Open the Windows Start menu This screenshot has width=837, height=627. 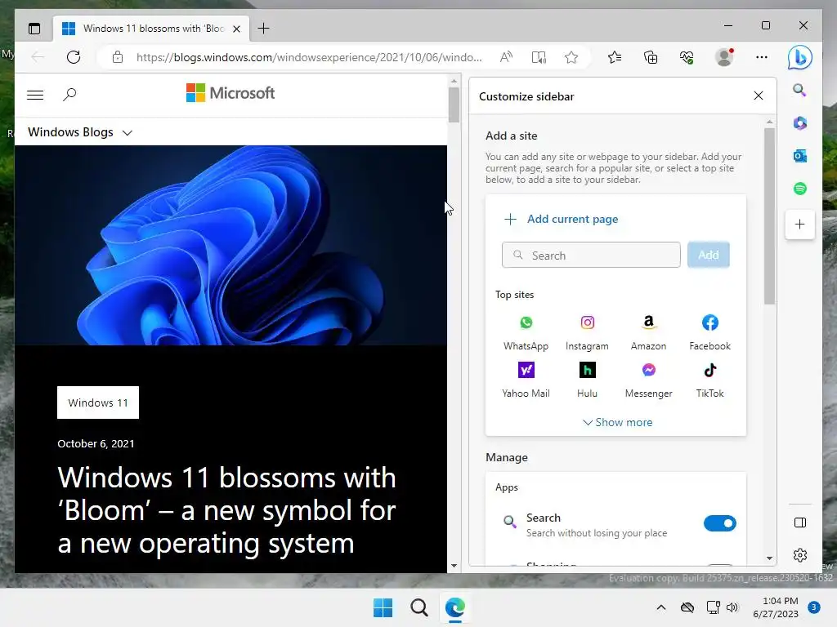[383, 607]
